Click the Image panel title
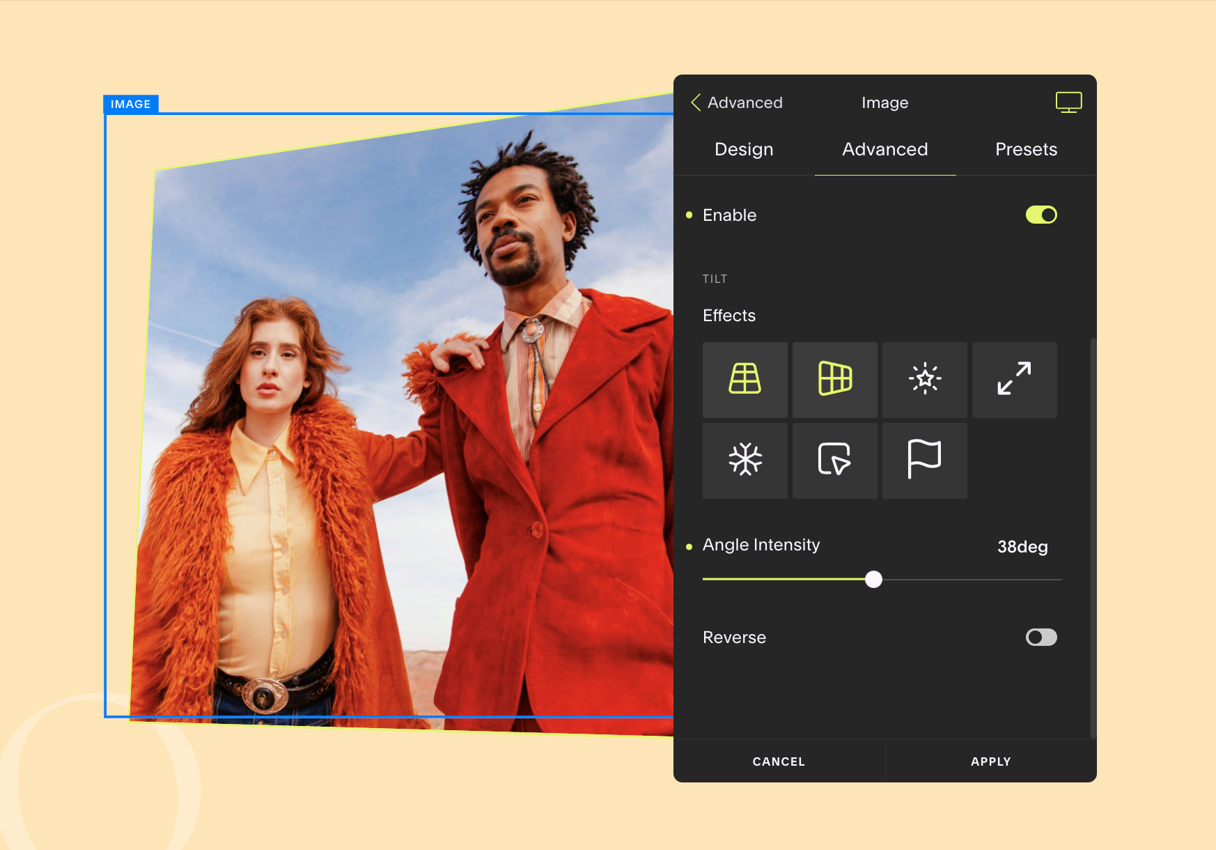Image resolution: width=1216 pixels, height=850 pixels. 884,102
